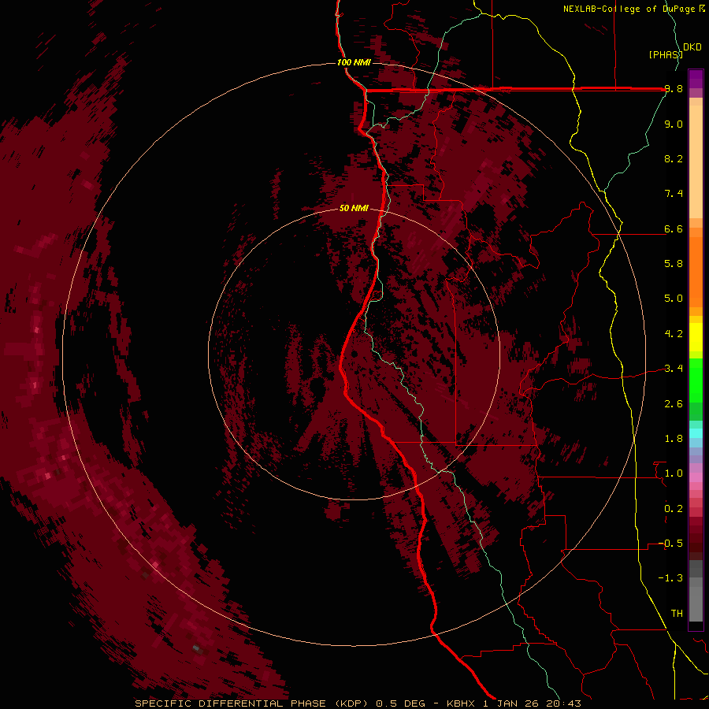Viewport: 709px width, 709px height.
Task: Pick the pink band beside 1.0
Action: 696,477
